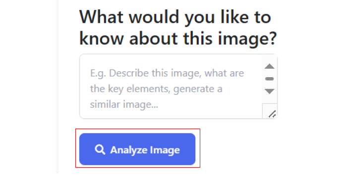
Task: Click the scrollbar up arrow in the textarea
Action: point(269,66)
